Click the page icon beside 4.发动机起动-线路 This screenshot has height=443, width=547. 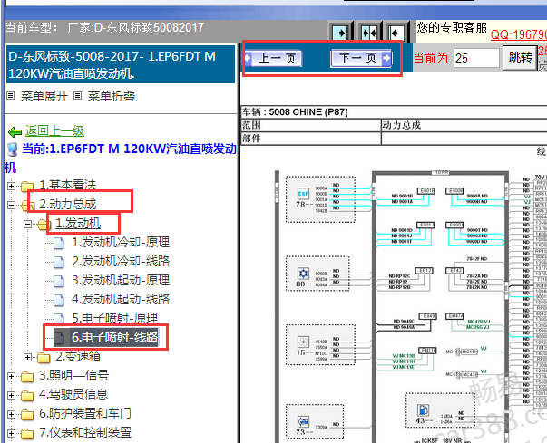(x=59, y=300)
